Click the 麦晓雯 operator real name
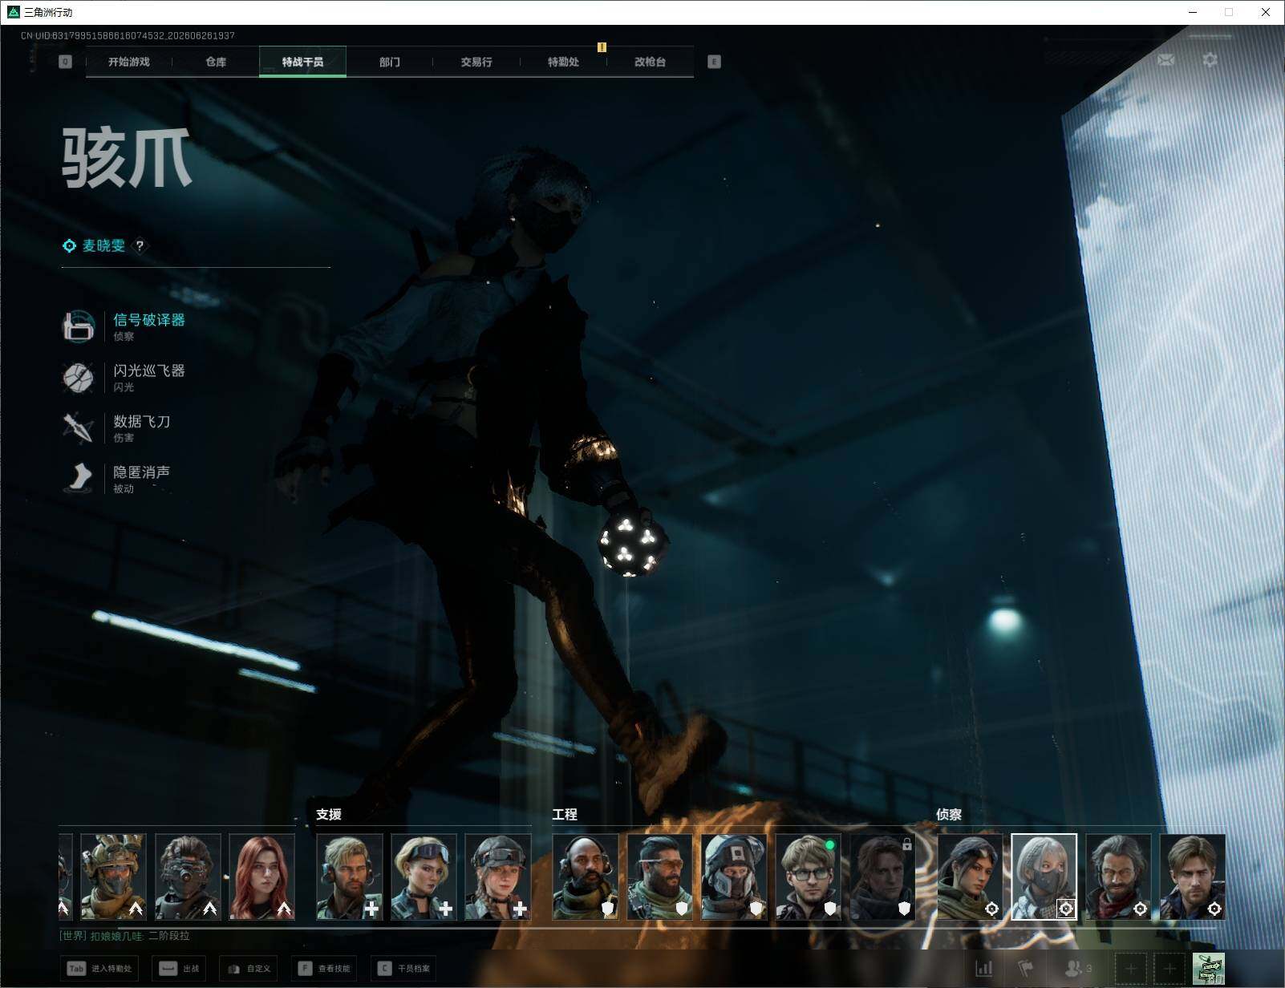Screen dimensions: 1285x988 click(104, 245)
